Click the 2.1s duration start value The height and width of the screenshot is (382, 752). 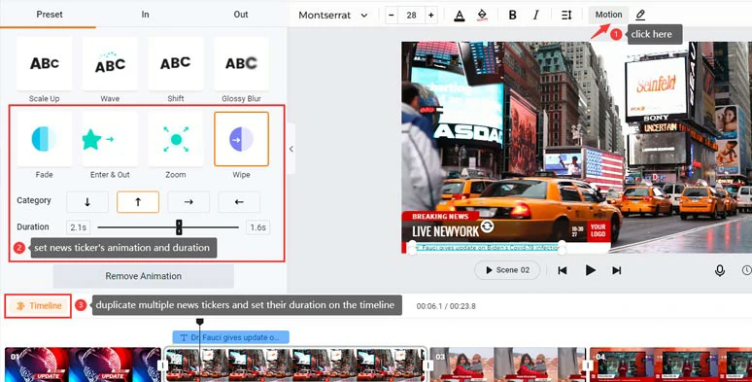pos(78,227)
